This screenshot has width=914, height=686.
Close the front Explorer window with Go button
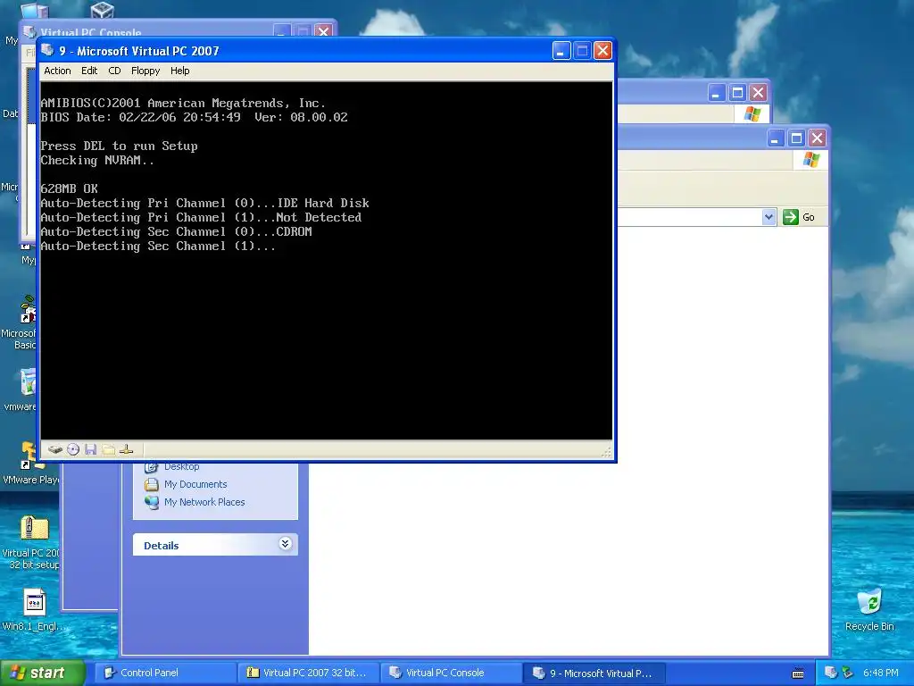pyautogui.click(x=818, y=138)
